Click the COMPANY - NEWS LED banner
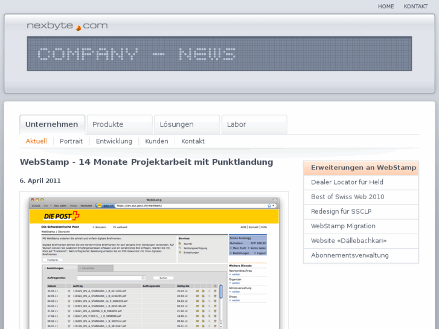 point(219,54)
